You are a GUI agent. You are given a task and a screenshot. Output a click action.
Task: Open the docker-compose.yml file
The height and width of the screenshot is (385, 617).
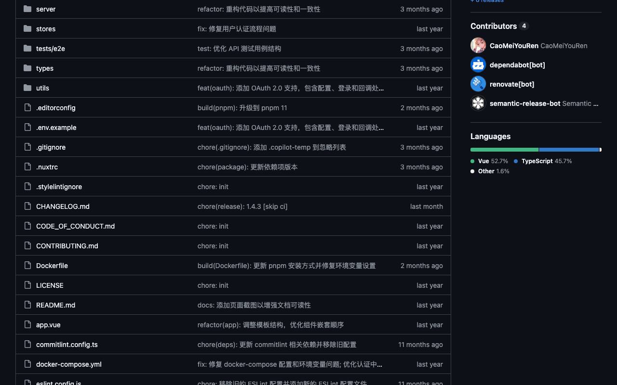point(69,364)
